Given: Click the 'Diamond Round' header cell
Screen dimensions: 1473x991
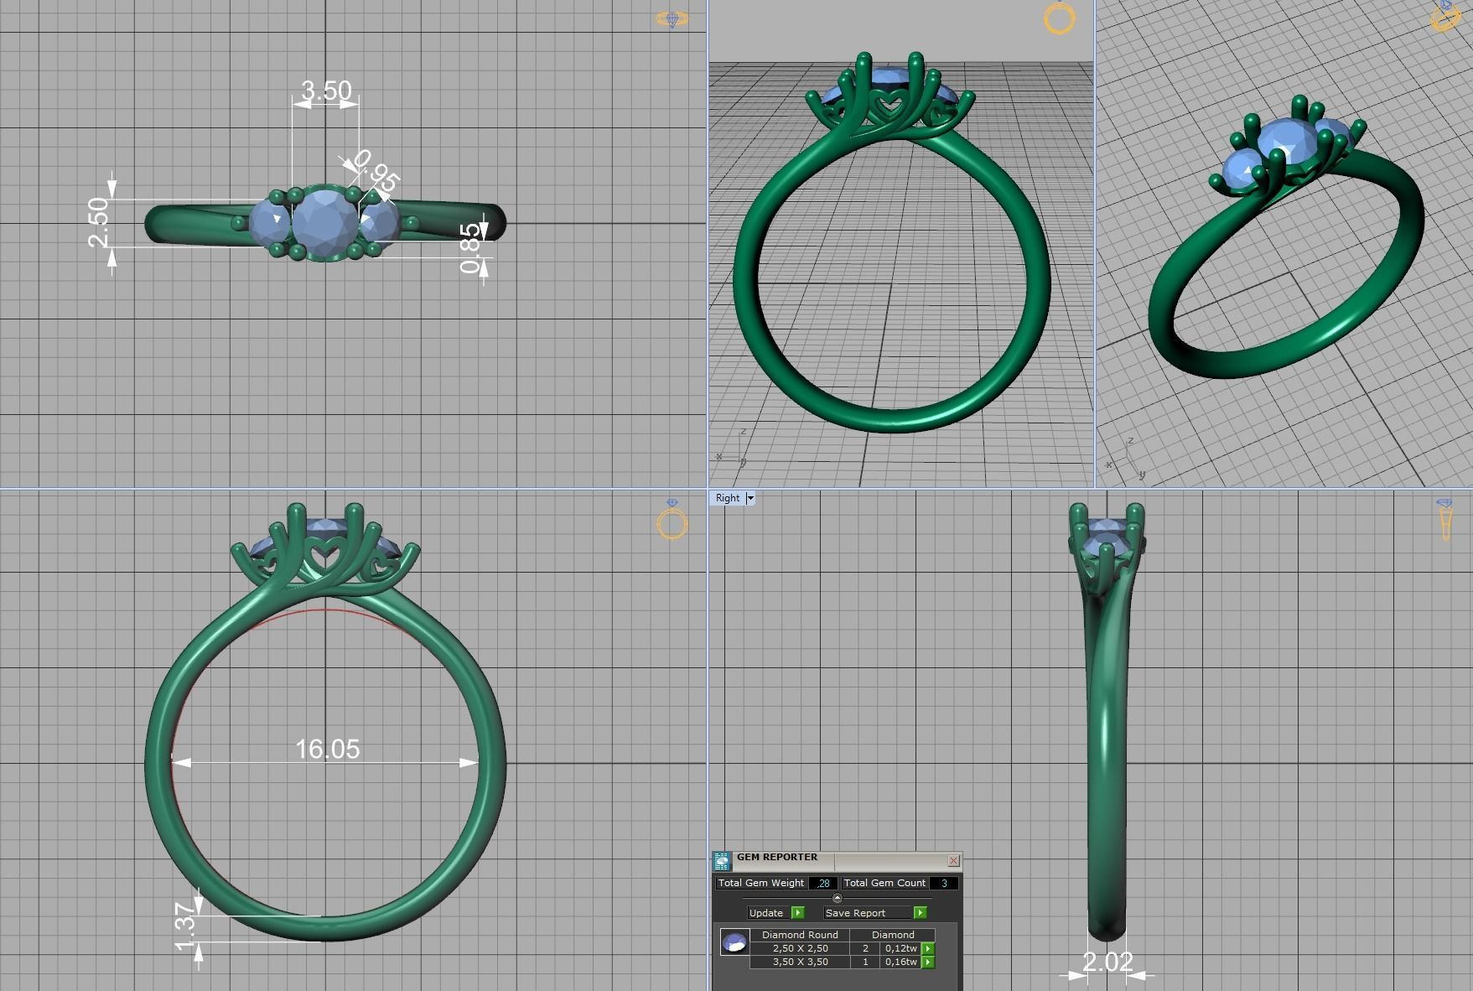Looking at the screenshot, I should (800, 935).
